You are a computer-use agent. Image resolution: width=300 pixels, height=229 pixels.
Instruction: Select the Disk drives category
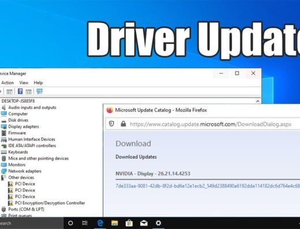pyautogui.click(x=18, y=120)
